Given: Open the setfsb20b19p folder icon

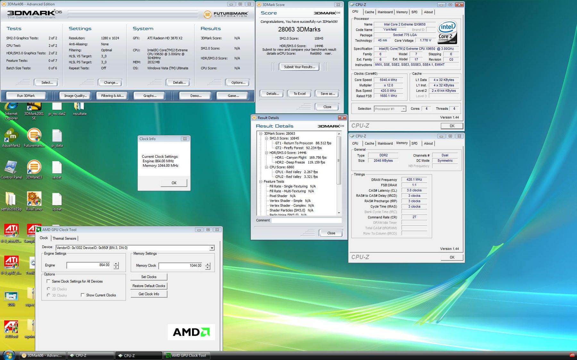Looking at the screenshot, I should (x=11, y=201).
